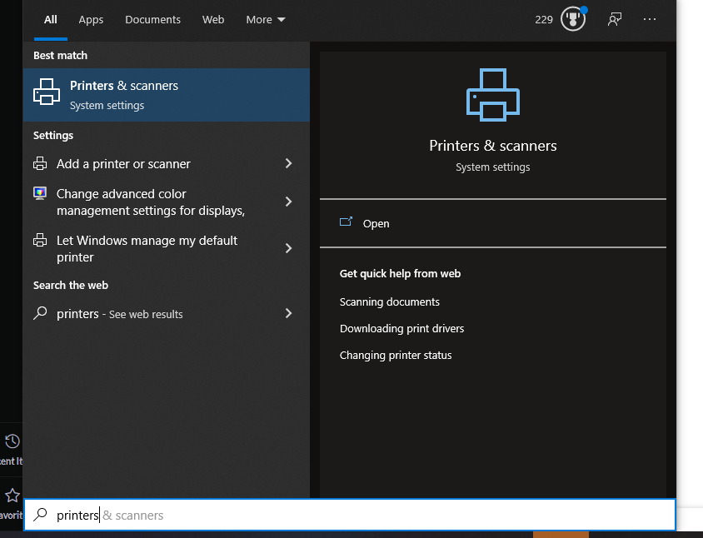Expand Add a printer or scanner arrow

coord(289,163)
